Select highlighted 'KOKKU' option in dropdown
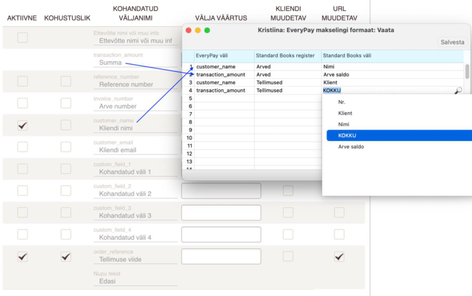The height and width of the screenshot is (296, 472). [x=399, y=136]
